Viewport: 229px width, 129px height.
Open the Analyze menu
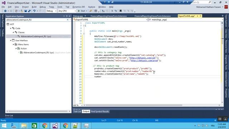point(92,7)
